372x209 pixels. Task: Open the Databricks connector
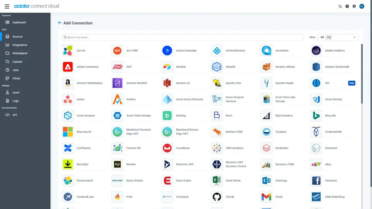coord(266,148)
